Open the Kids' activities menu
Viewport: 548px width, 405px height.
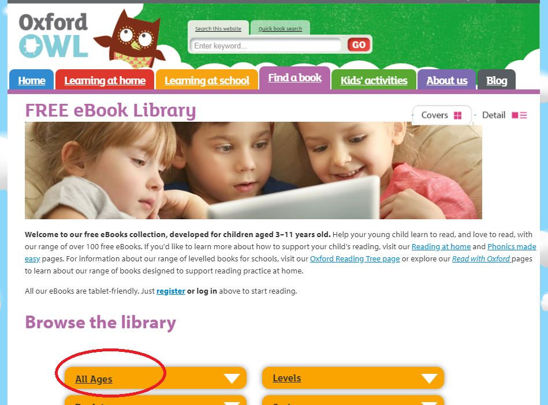pyautogui.click(x=374, y=80)
